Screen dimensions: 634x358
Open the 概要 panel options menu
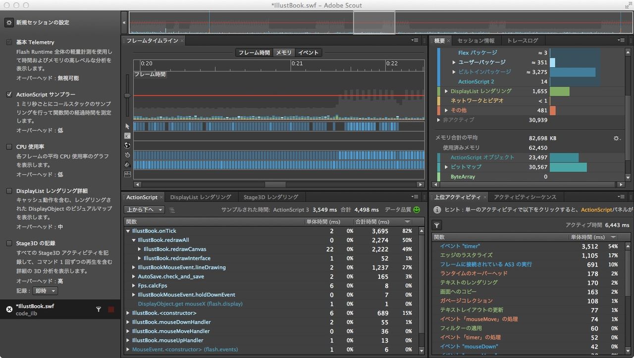621,41
